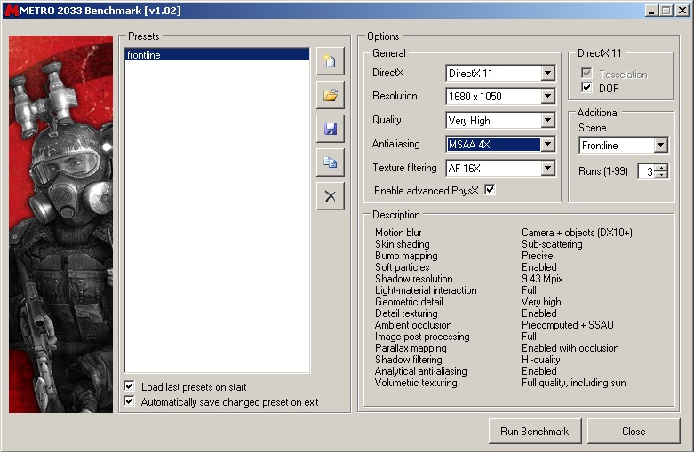The width and height of the screenshot is (694, 452).
Task: Toggle the DOF checkbox
Action: click(x=586, y=88)
